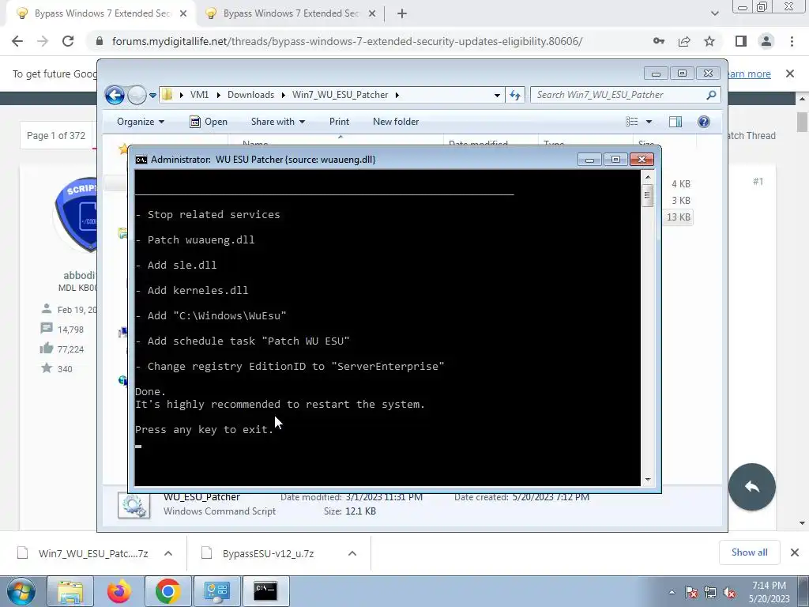Click the Search Win7_WU_ESU_Patcher box
Image resolution: width=809 pixels, height=607 pixels.
pyautogui.click(x=625, y=95)
